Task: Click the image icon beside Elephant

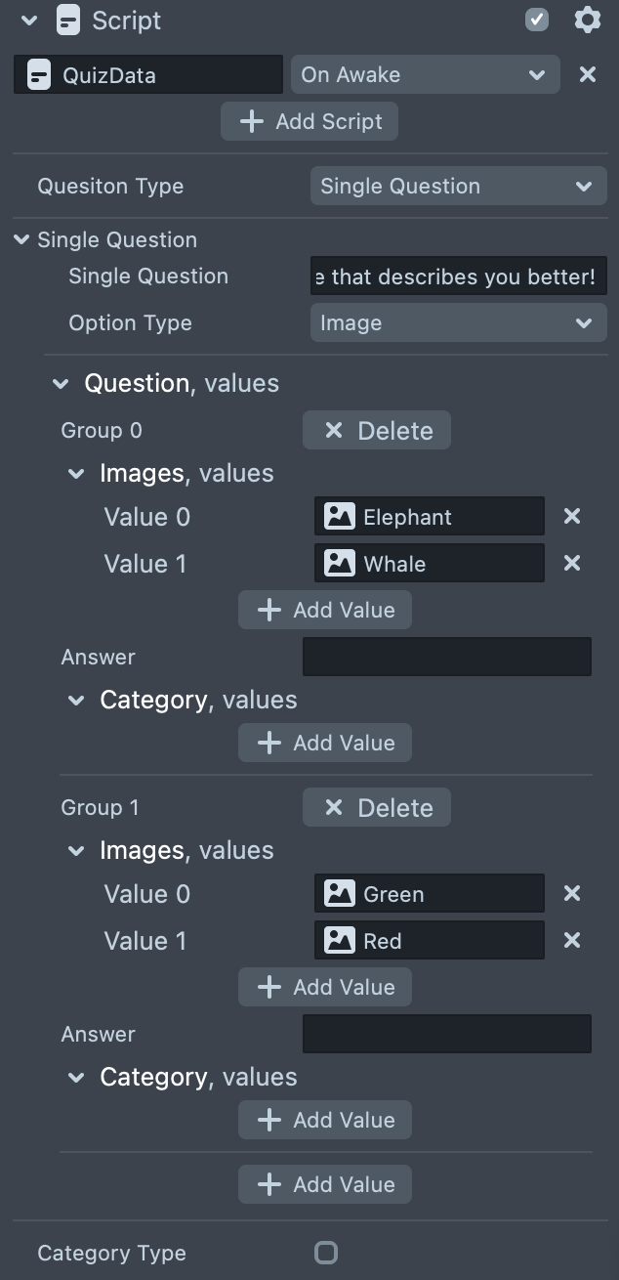Action: [x=339, y=516]
